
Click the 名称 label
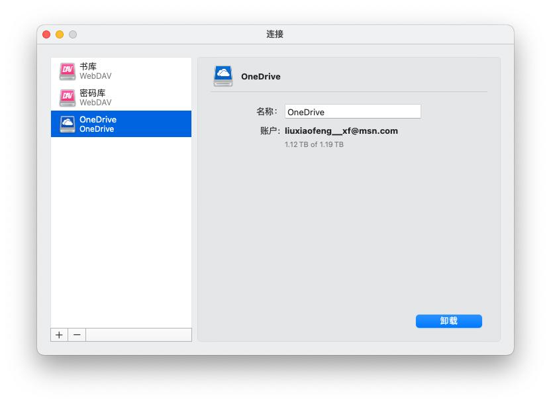click(x=267, y=112)
